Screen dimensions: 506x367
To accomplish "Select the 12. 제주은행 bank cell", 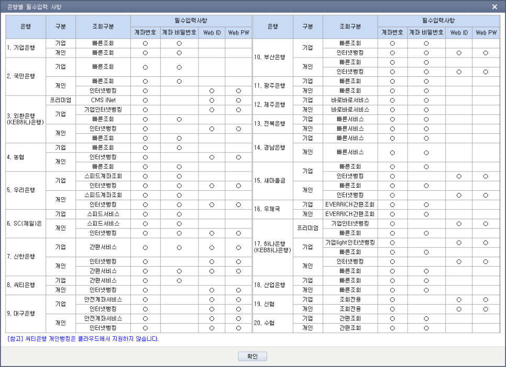I will (x=273, y=105).
